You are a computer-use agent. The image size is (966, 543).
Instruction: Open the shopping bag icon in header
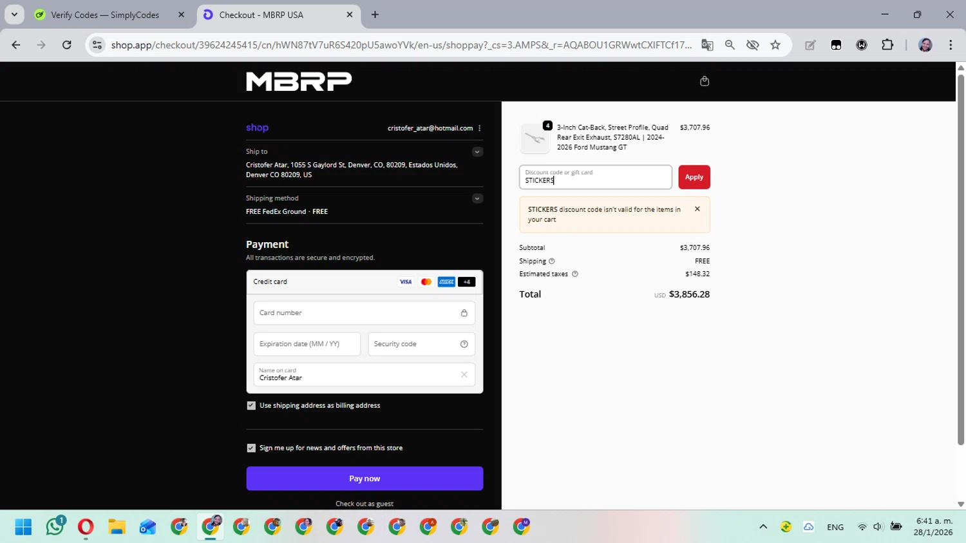(705, 81)
